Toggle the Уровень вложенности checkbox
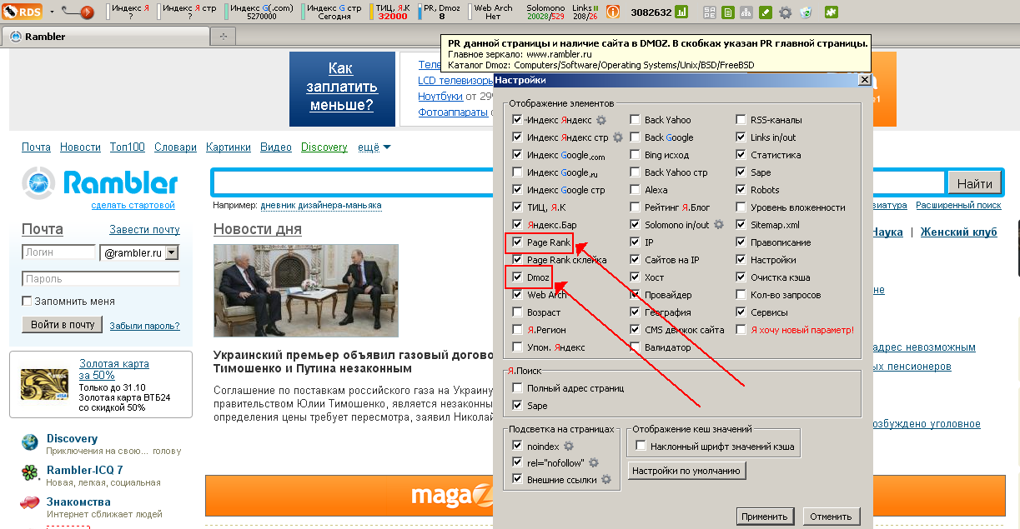Screen dimensions: 1020x529 coord(741,207)
